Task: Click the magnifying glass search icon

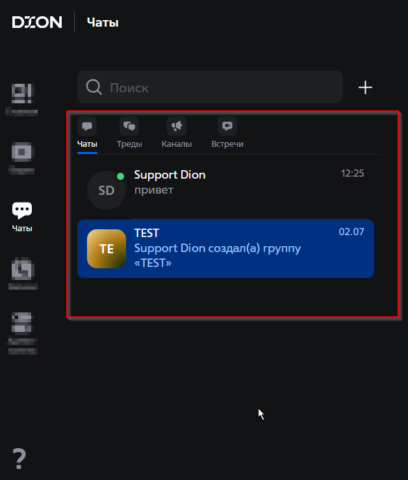Action: (x=94, y=88)
